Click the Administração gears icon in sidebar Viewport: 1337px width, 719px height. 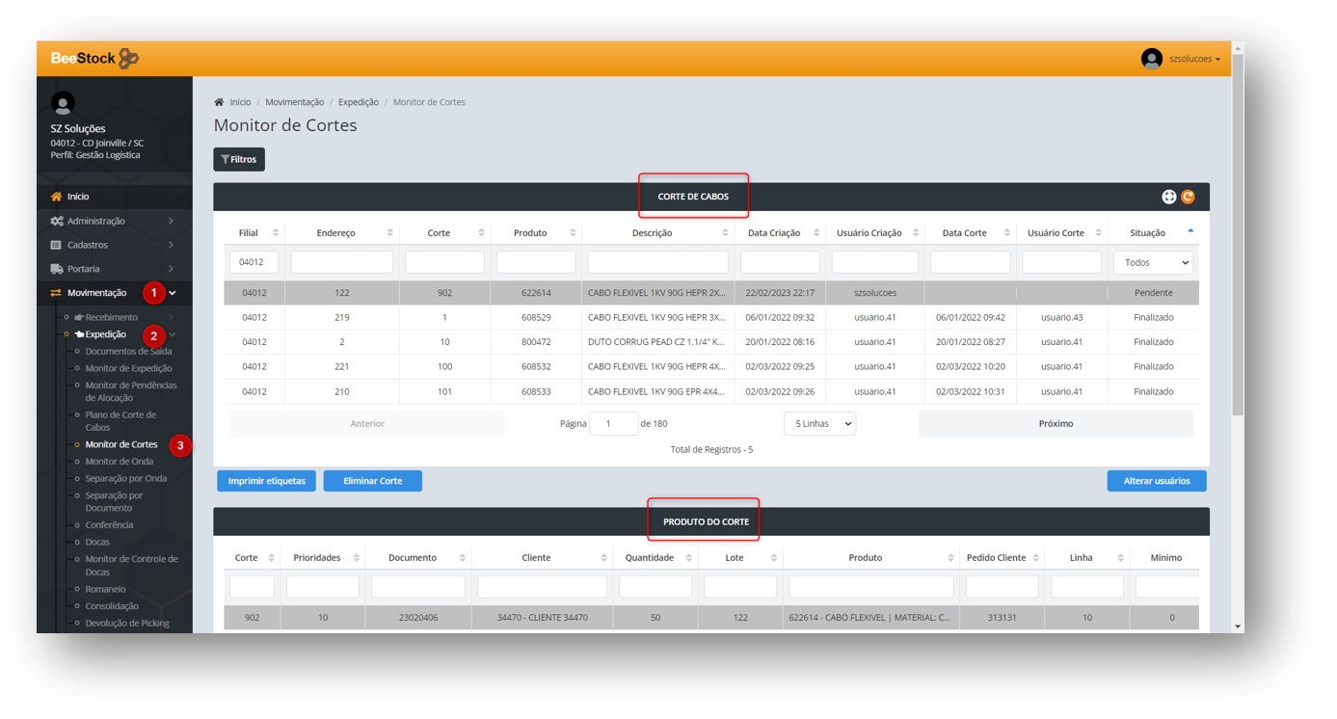pyautogui.click(x=56, y=221)
